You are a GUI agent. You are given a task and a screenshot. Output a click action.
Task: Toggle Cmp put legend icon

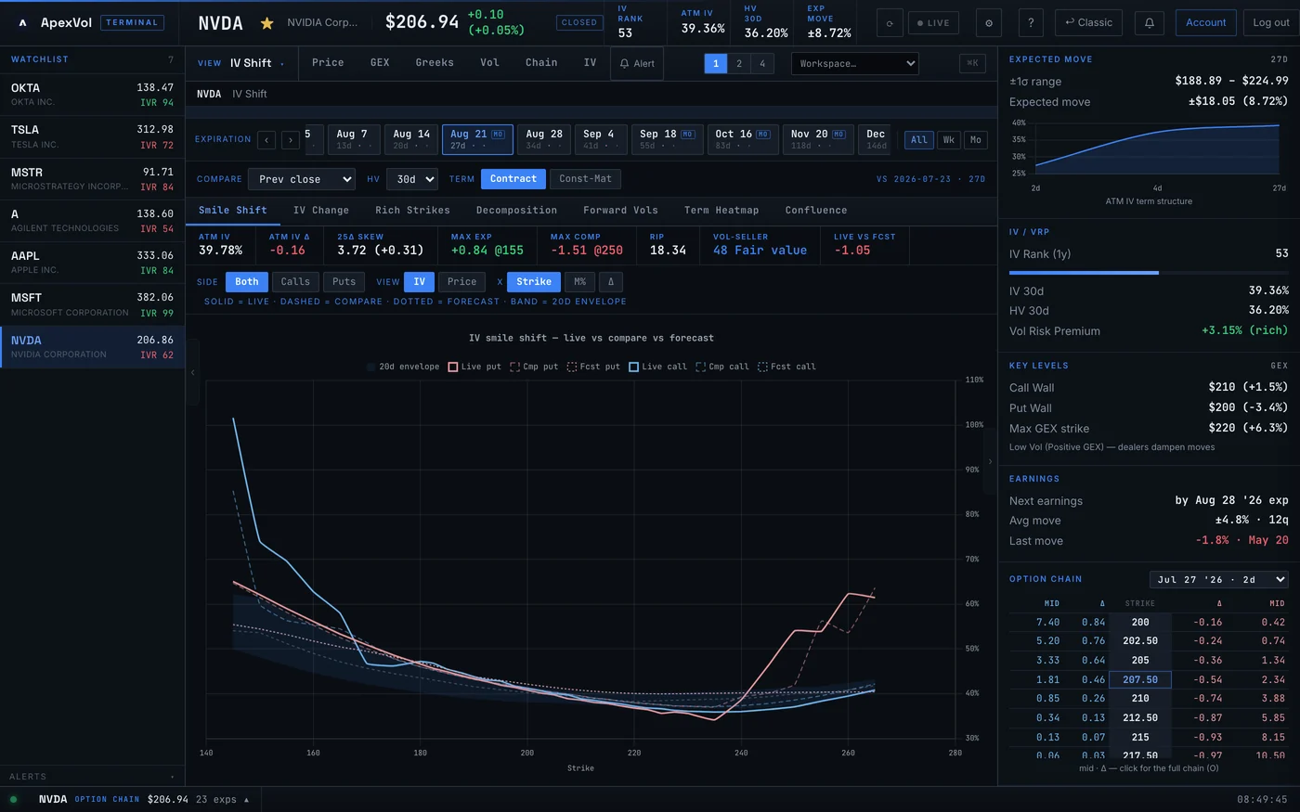tap(515, 367)
